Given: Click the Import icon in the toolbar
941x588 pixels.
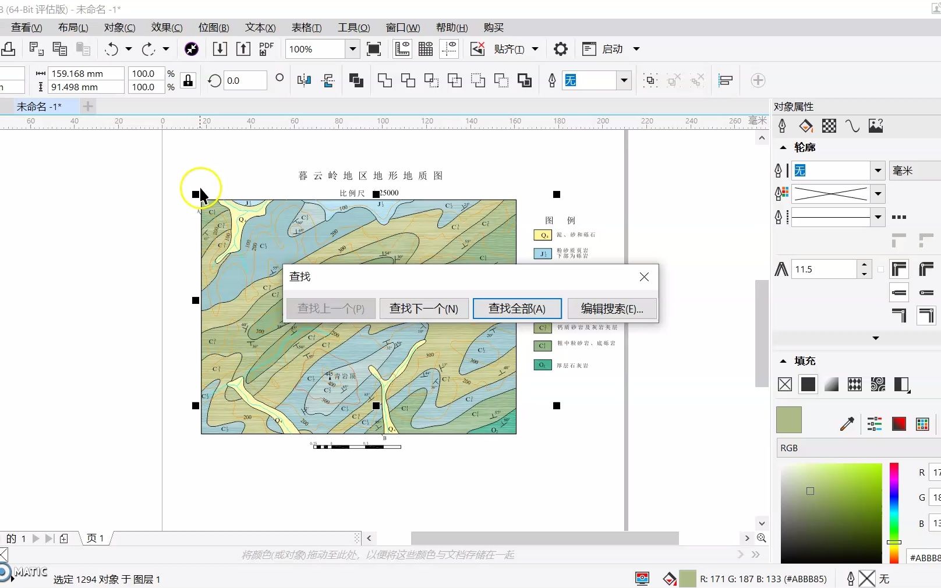Looking at the screenshot, I should pyautogui.click(x=220, y=49).
